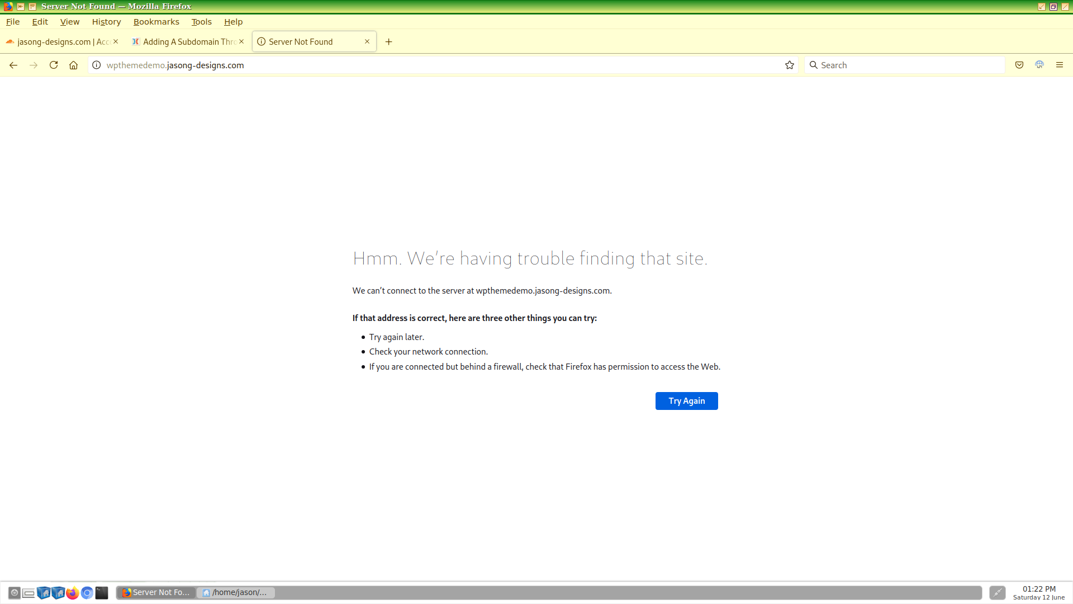
Task: Click 'Check your network connection.' text
Action: click(428, 352)
